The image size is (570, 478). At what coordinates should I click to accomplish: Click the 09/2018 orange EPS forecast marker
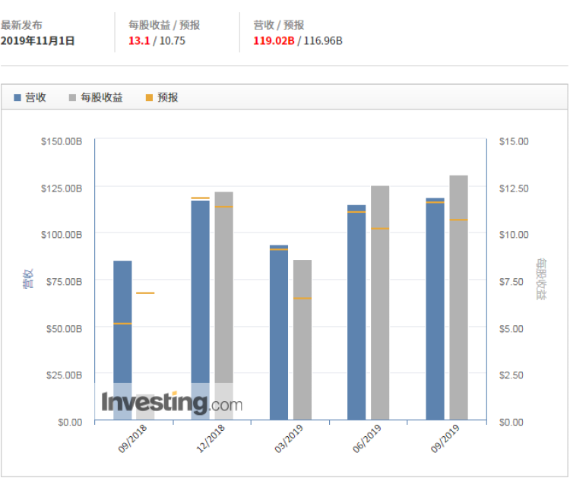[x=145, y=293]
